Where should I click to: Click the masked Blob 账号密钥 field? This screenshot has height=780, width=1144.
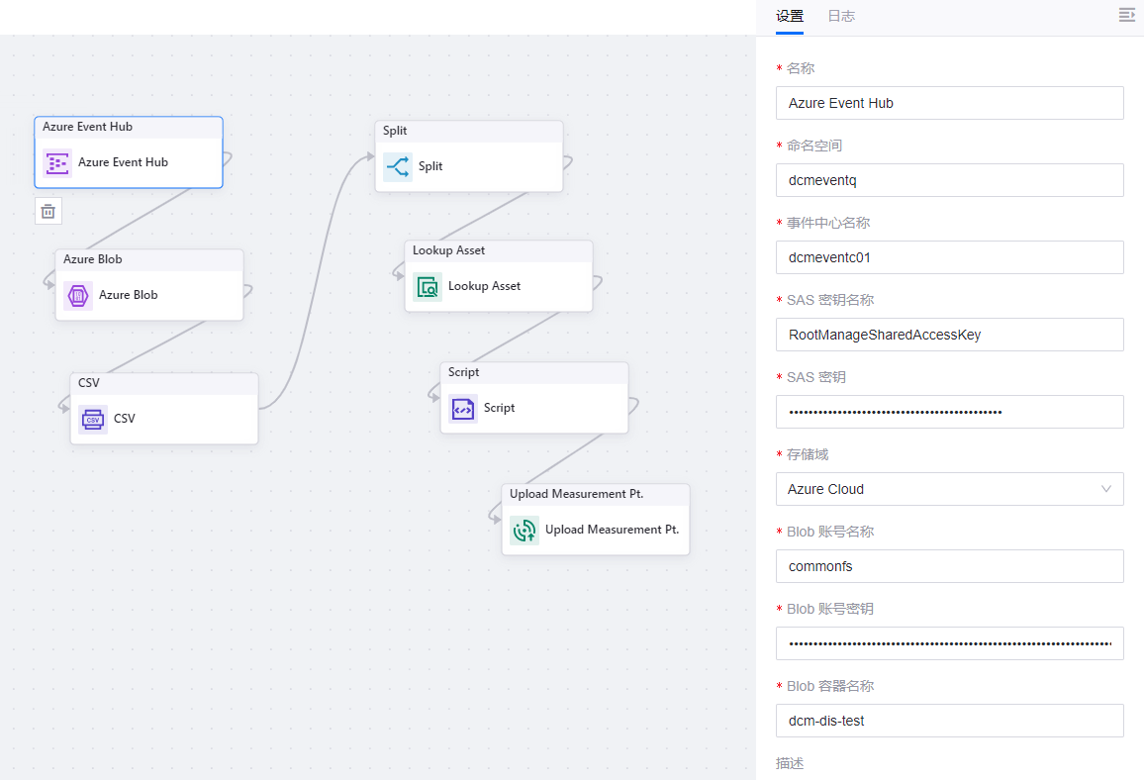949,643
